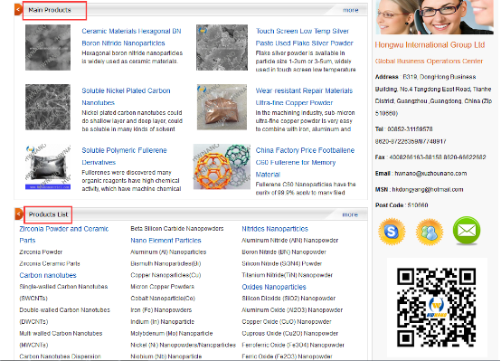Viewport: 501px width, 361px height.
Task: Open the C60 fullerene molecule model thumbnail
Action: coord(222,166)
